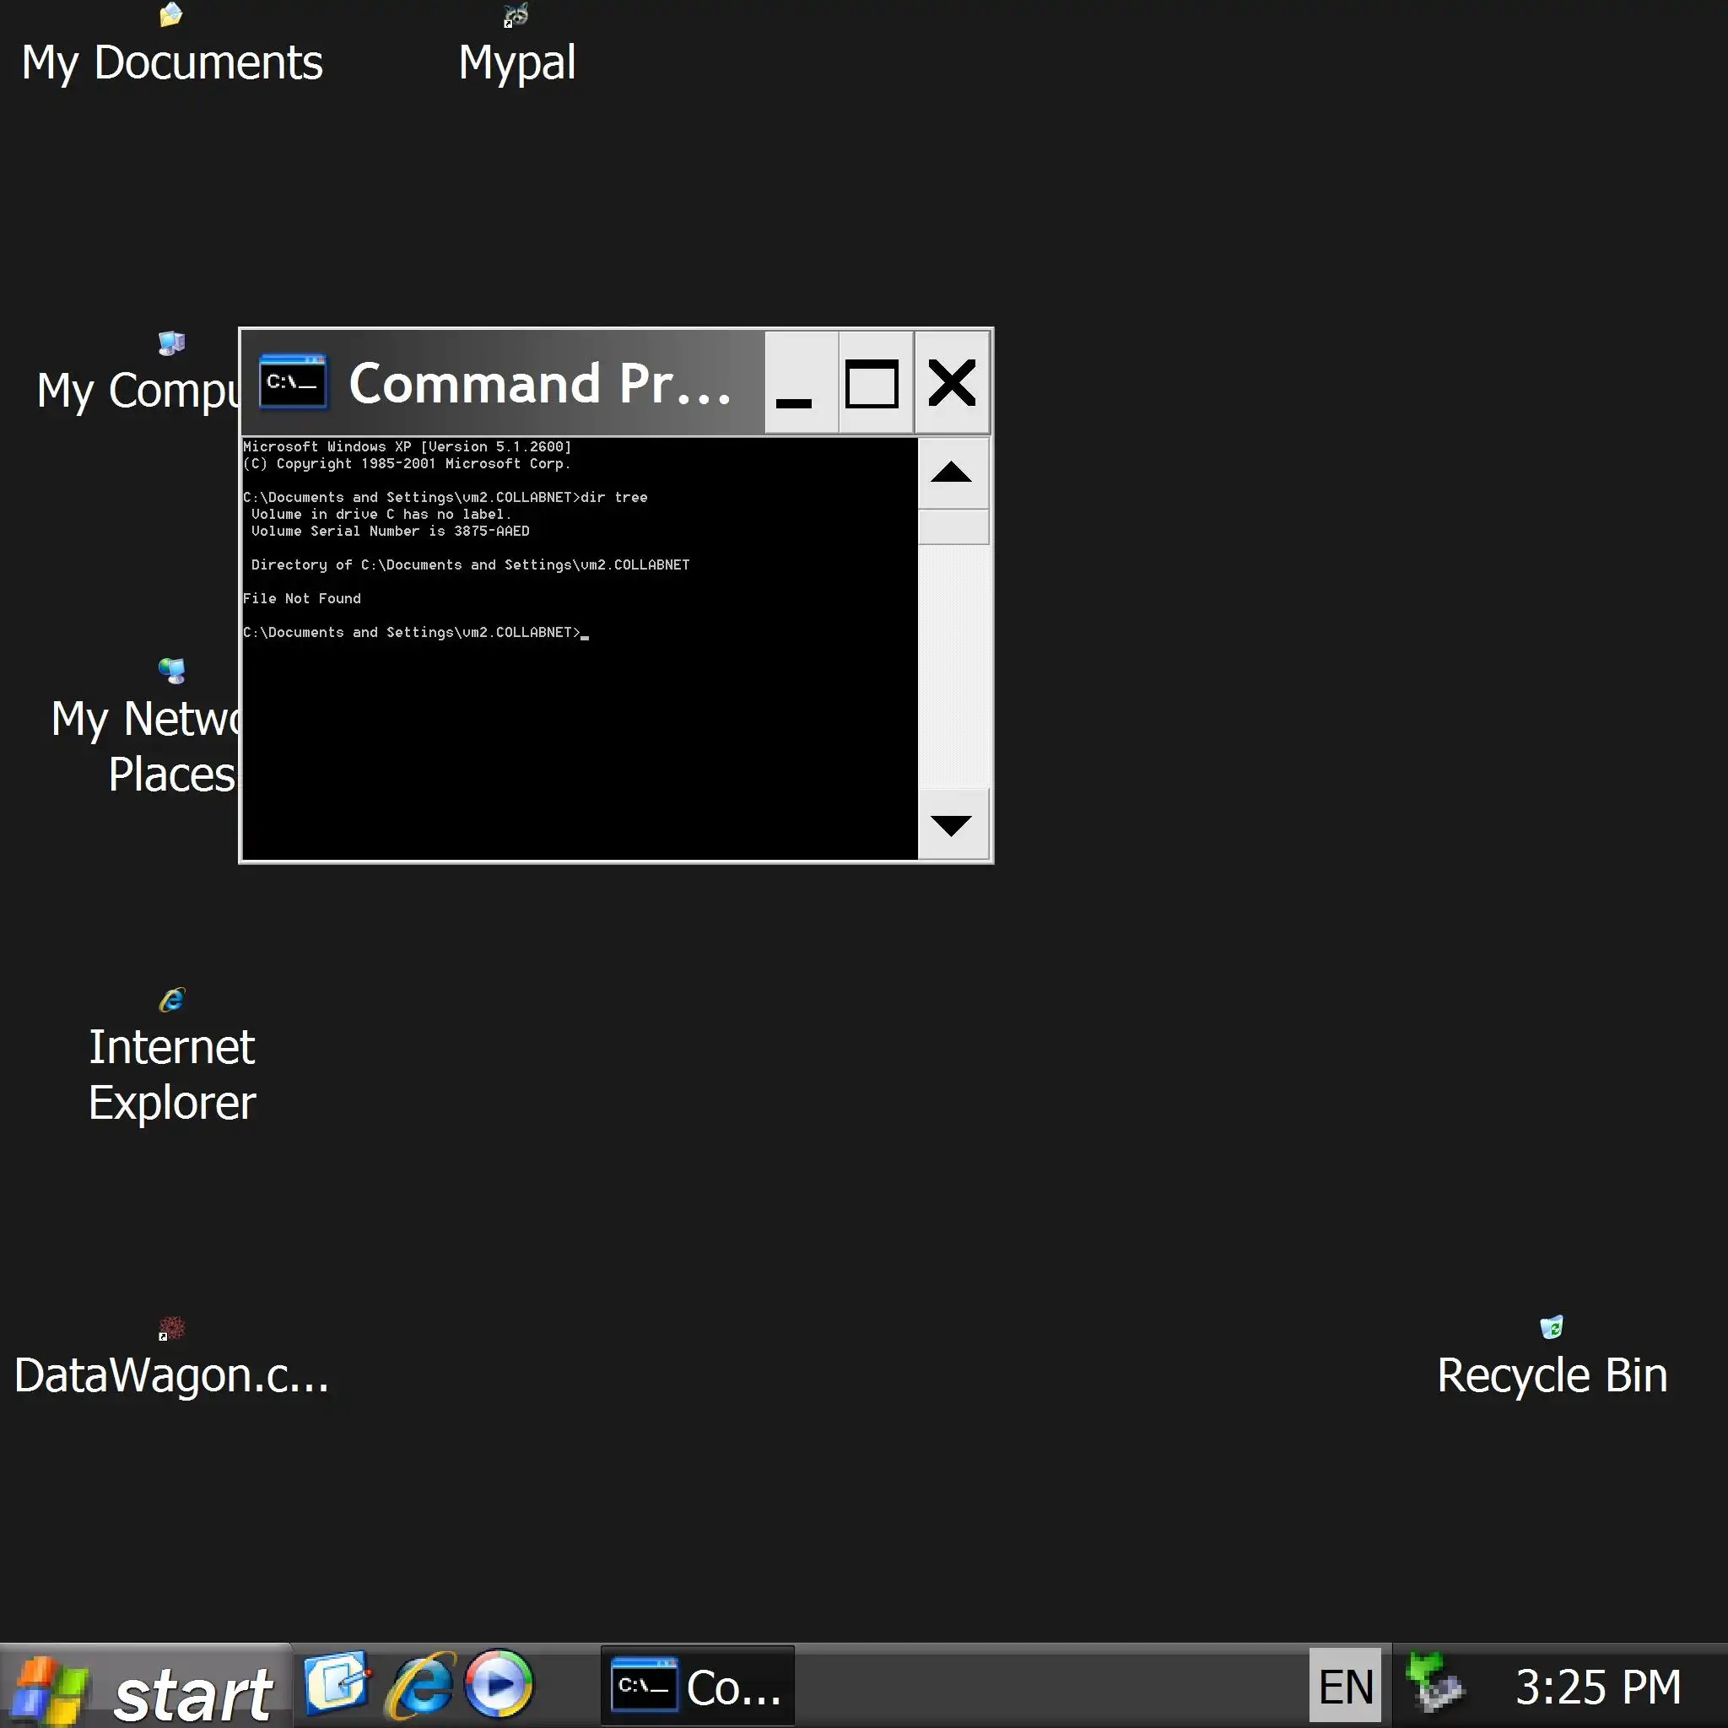
Task: Launch Windows Media Player from quick launch
Action: [499, 1685]
